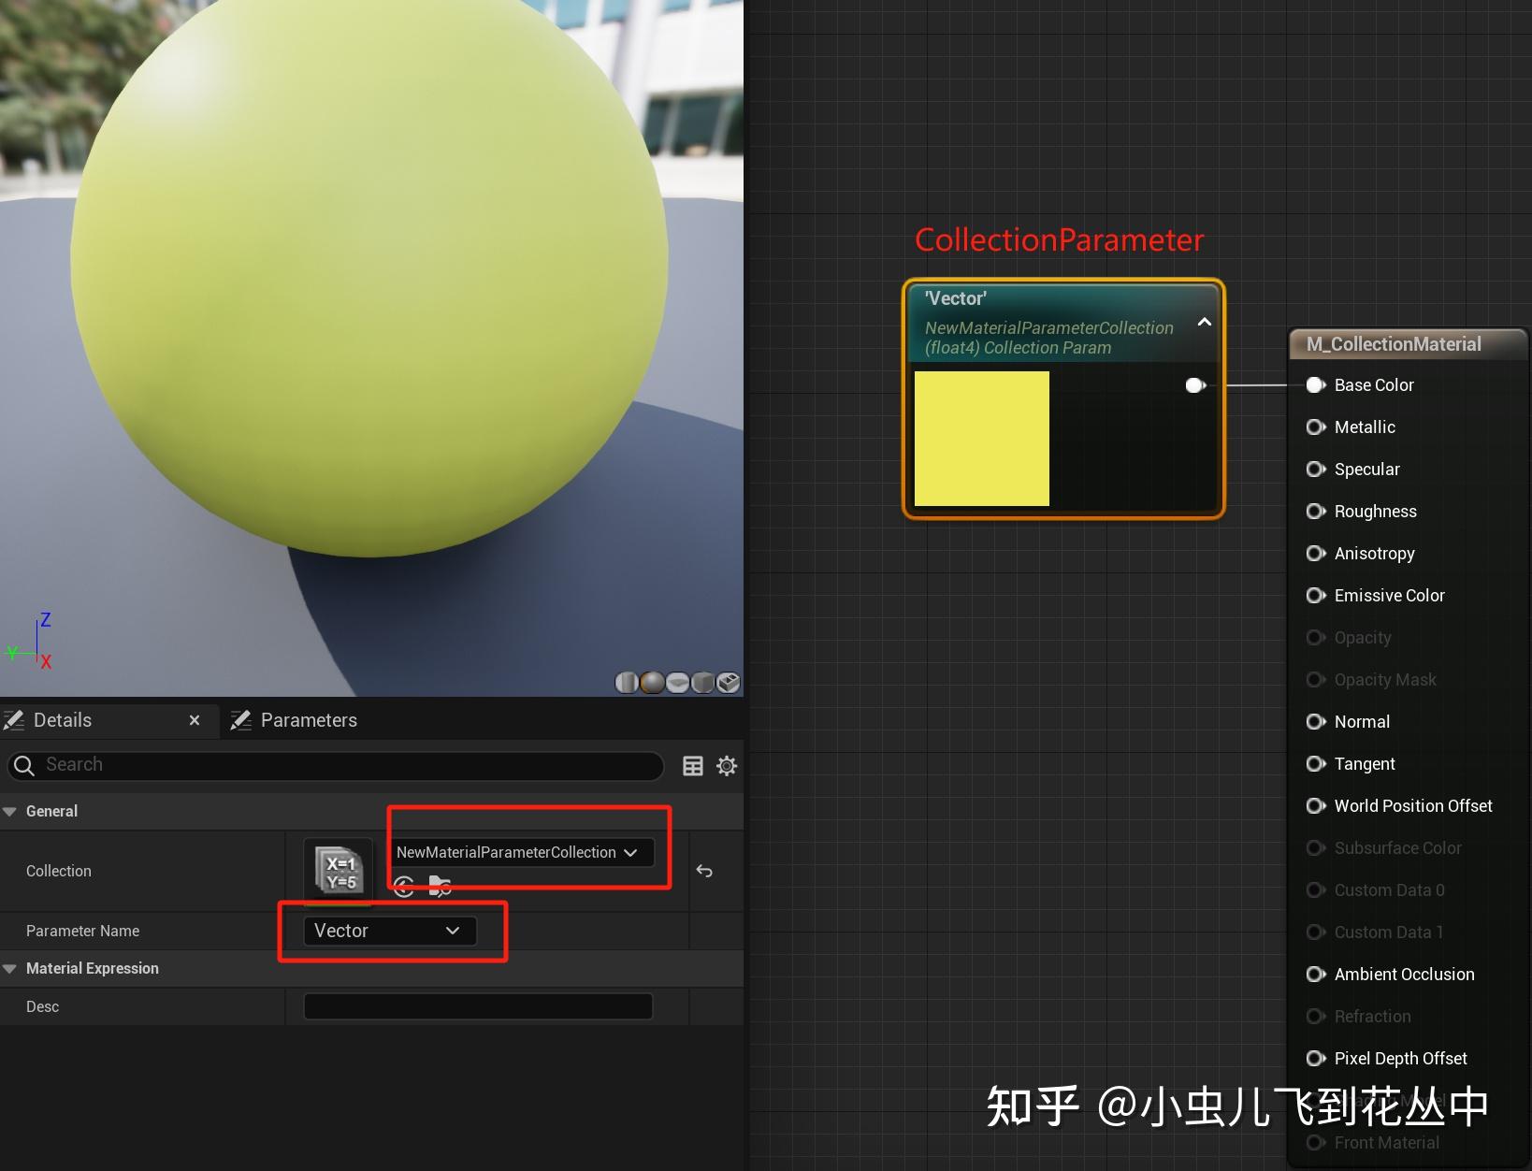Click the Desc text field
The image size is (1532, 1171).
coord(478,1006)
